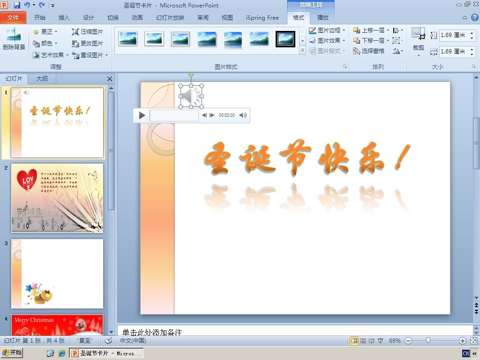Click Reset Picture (重设图片)
This screenshot has width=480, height=360.
coord(90,55)
